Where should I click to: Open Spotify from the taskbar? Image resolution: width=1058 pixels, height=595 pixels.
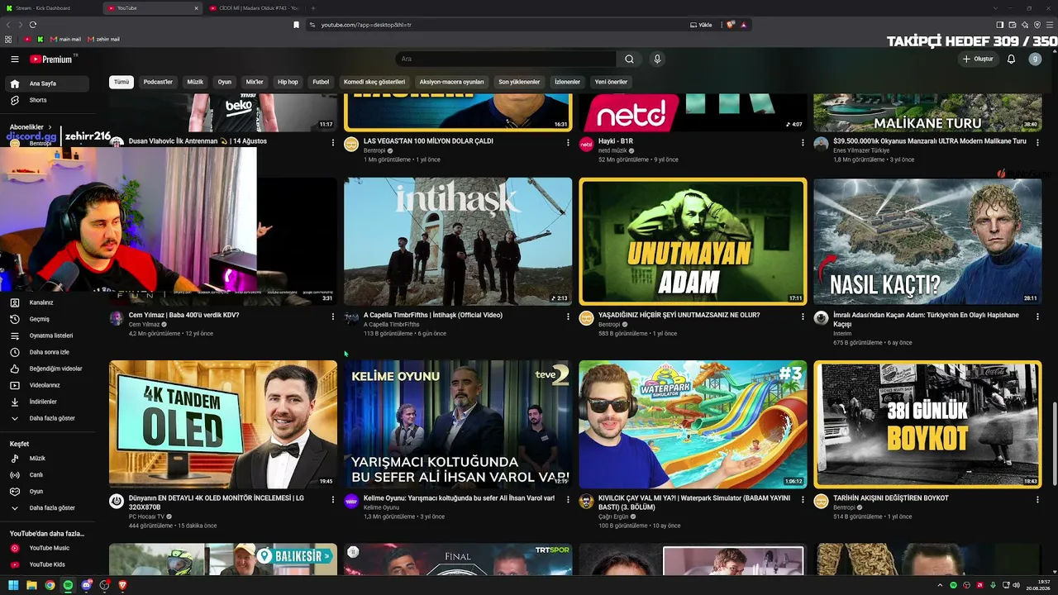coord(68,585)
